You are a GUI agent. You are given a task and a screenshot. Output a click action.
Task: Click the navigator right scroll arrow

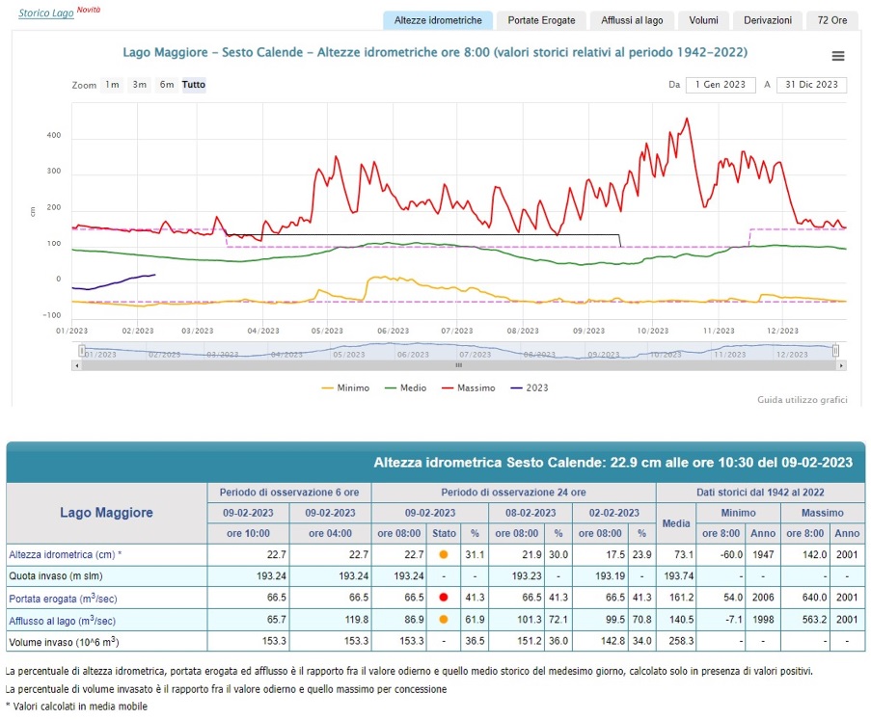tap(841, 366)
